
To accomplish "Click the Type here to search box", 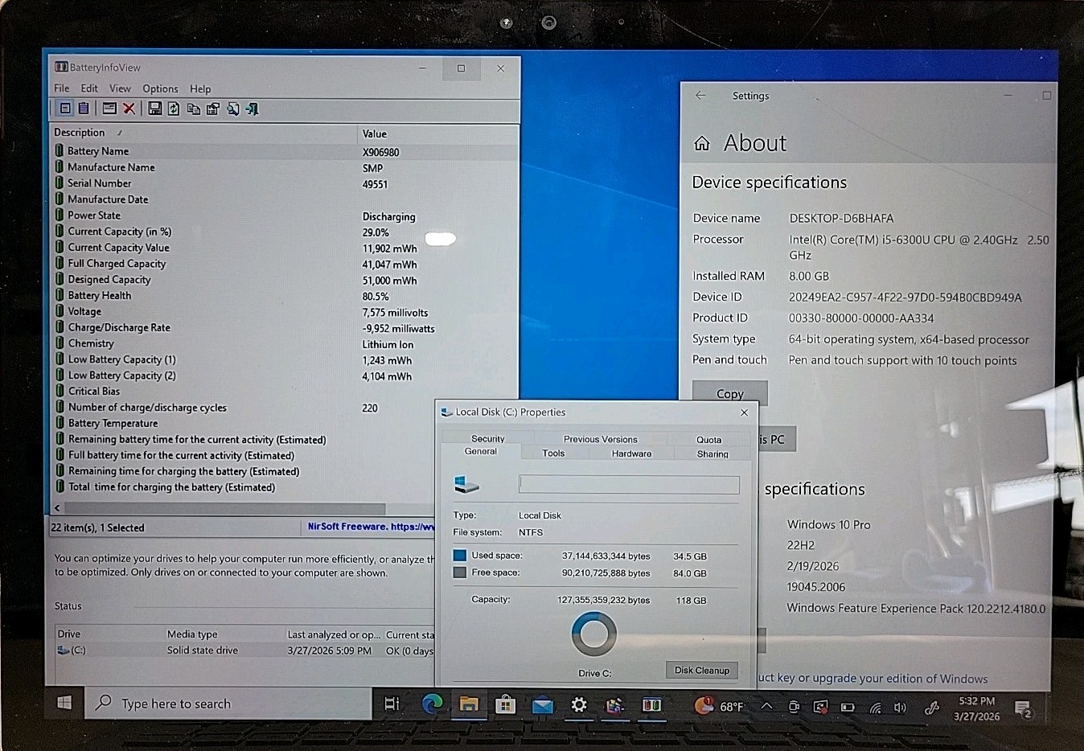I will (229, 704).
